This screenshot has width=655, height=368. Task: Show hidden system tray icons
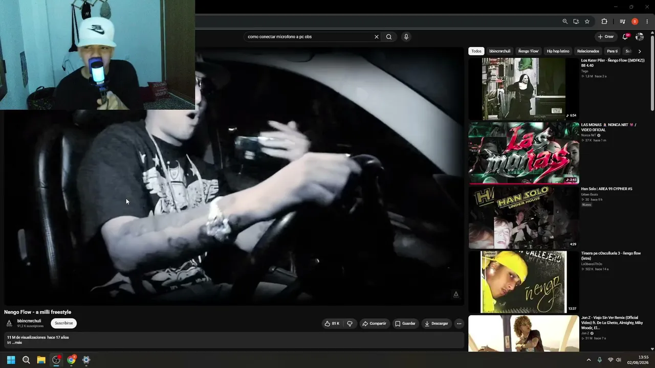[x=588, y=360]
